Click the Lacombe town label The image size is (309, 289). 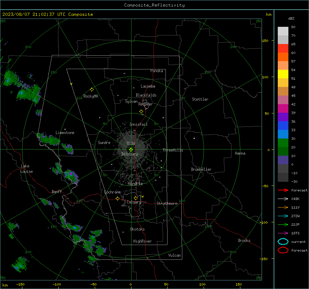coord(148,86)
